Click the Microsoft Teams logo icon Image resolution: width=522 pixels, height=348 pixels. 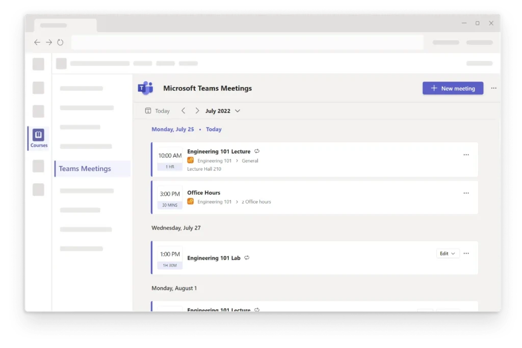click(146, 88)
